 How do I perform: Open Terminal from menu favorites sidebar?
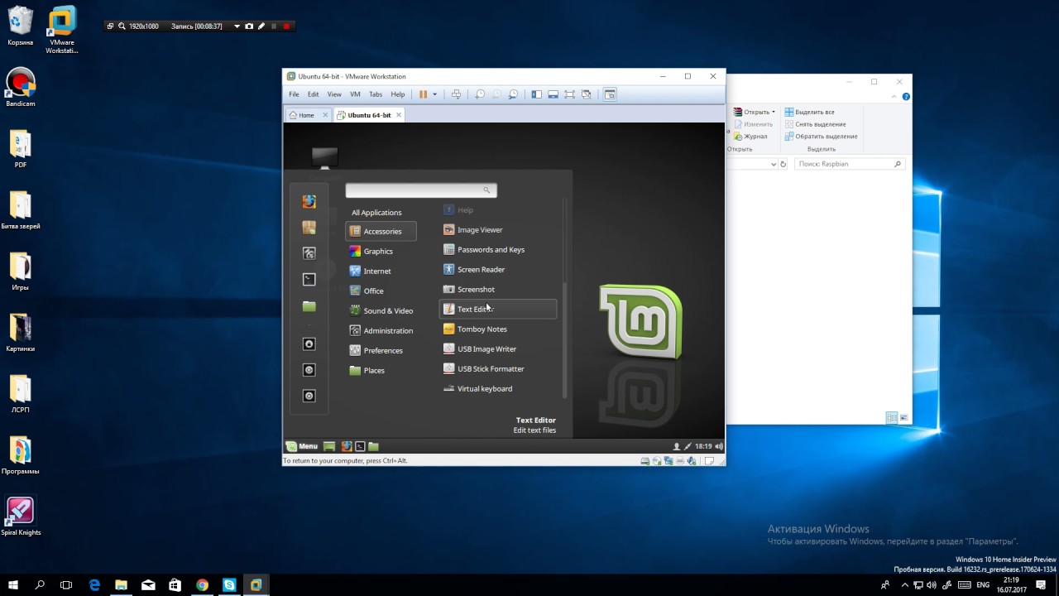click(x=309, y=280)
